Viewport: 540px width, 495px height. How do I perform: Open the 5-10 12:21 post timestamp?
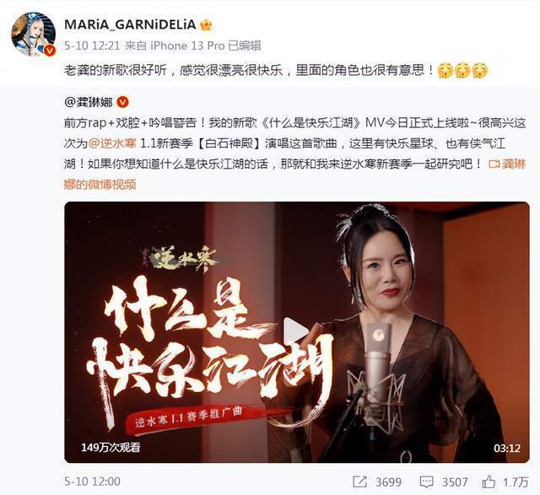92,46
